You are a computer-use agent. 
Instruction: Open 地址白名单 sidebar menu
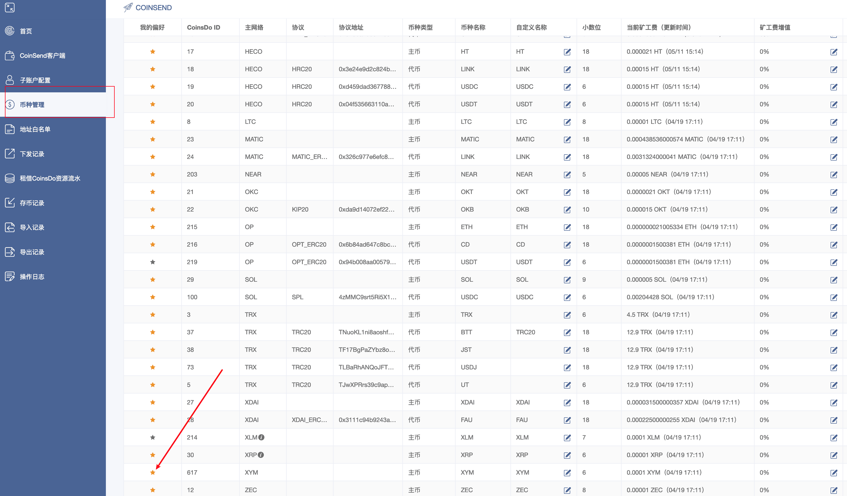pos(35,129)
